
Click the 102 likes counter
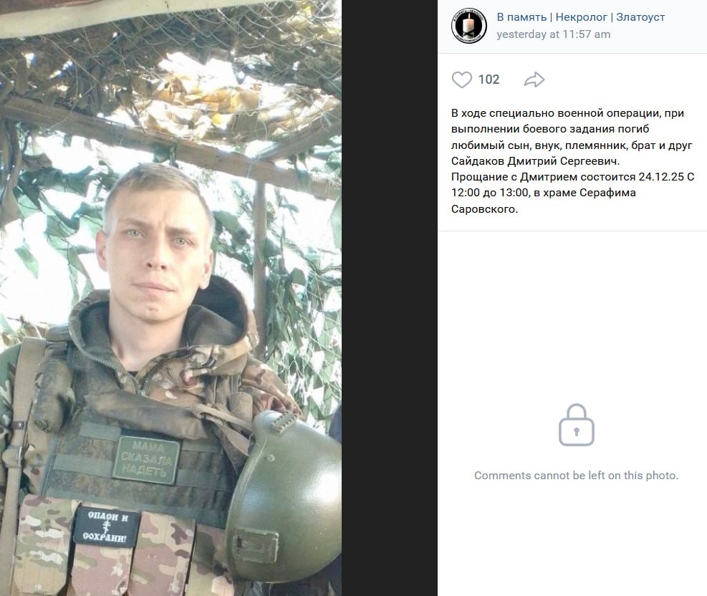click(x=489, y=80)
